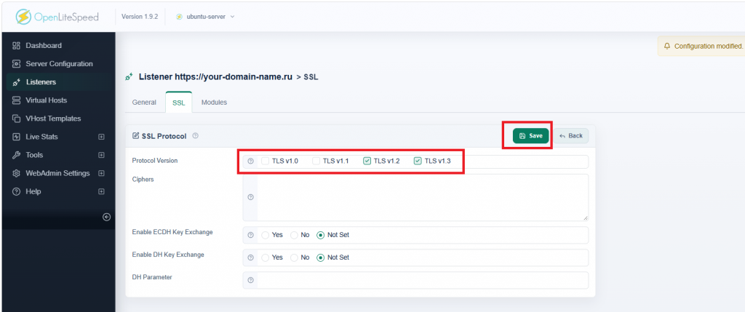Click the OpenLiteSpeed logo
Image resolution: width=745 pixels, height=312 pixels.
pyautogui.click(x=57, y=17)
